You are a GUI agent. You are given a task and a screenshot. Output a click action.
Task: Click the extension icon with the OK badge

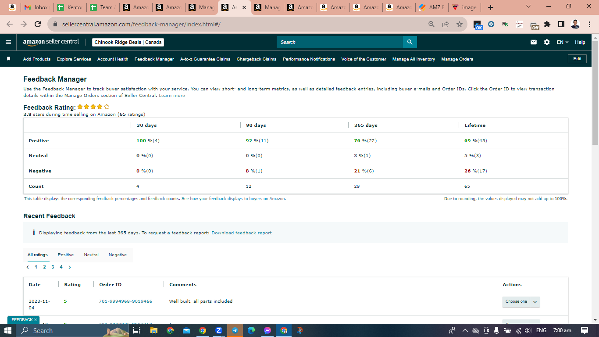[x=478, y=25]
